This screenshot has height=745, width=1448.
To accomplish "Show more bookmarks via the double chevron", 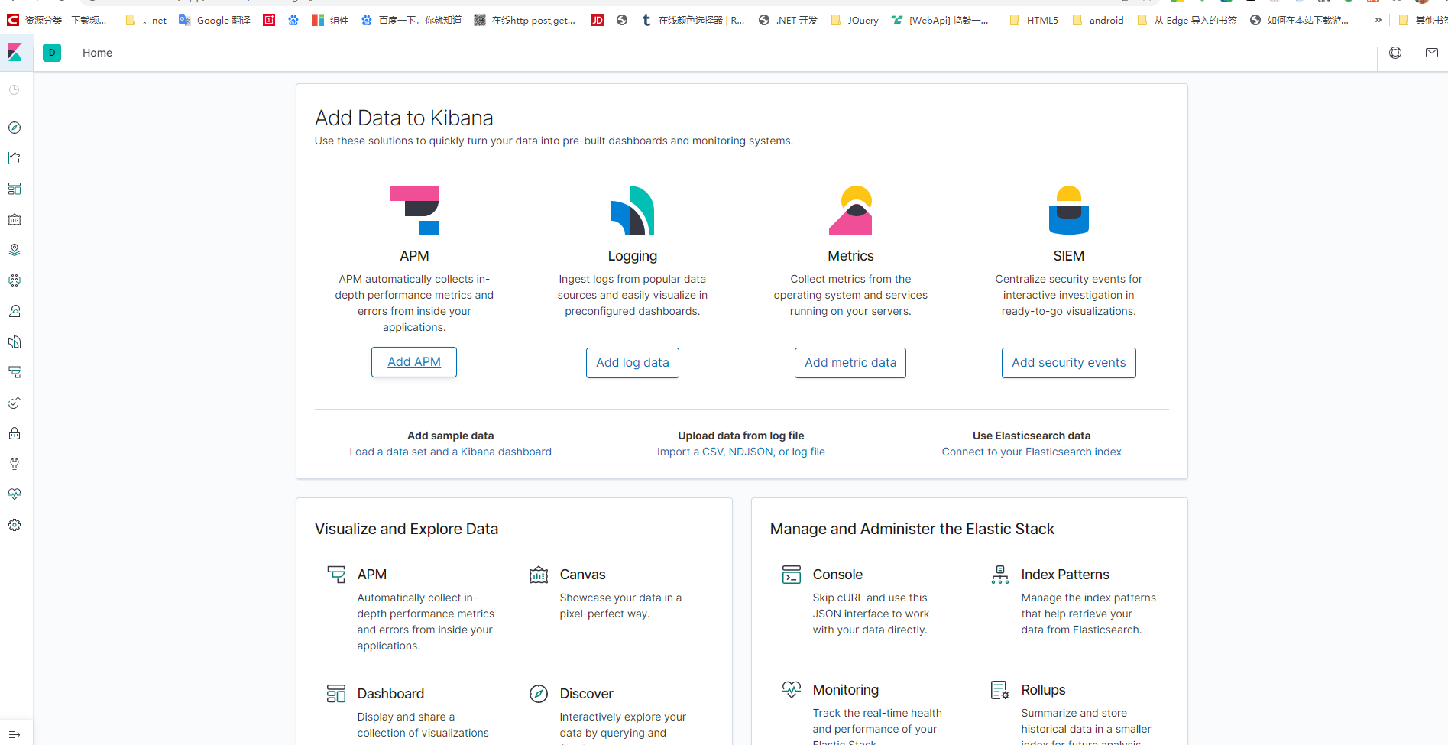I will tap(1378, 20).
